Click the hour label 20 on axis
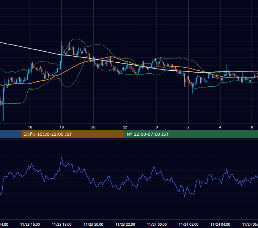This screenshot has height=228, width=258. click(x=93, y=127)
